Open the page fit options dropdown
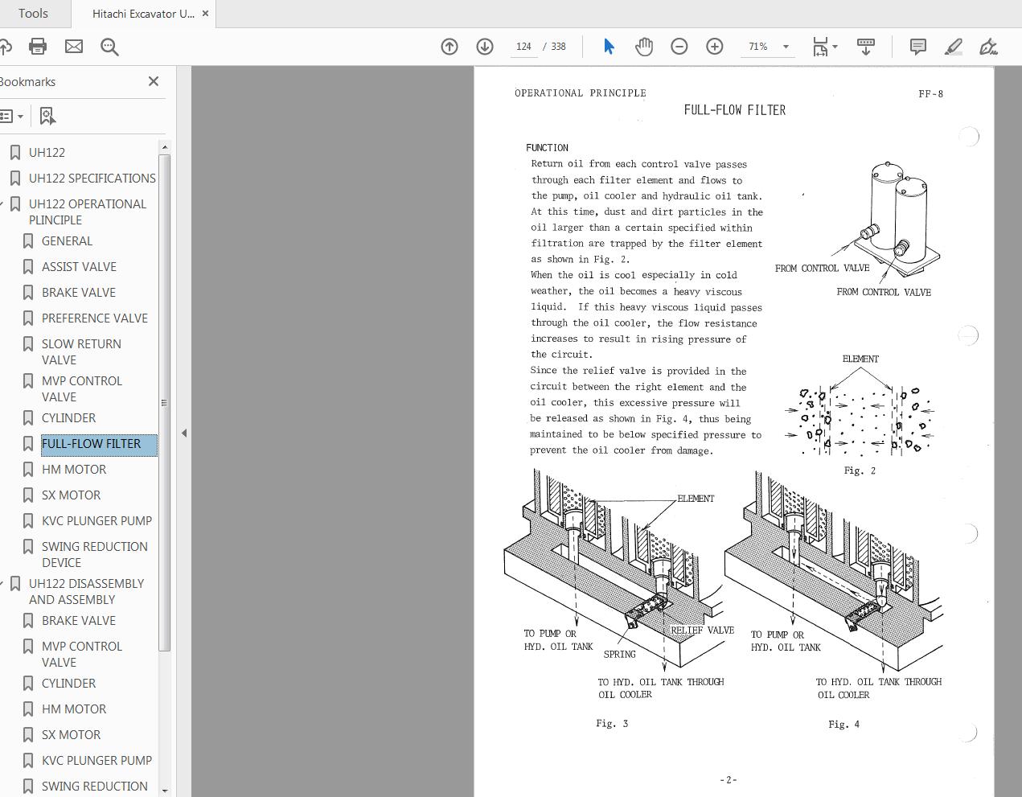The width and height of the screenshot is (1022, 797). tap(824, 47)
